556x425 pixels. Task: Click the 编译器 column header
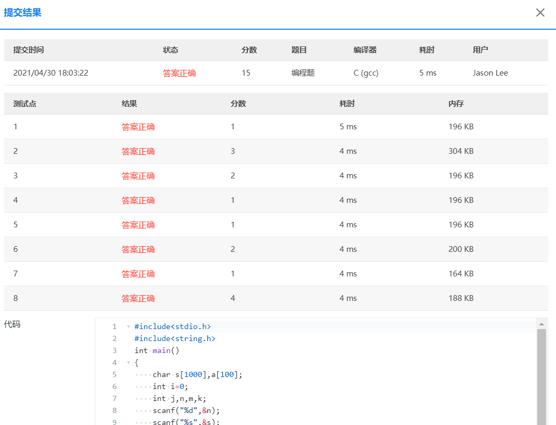pyautogui.click(x=365, y=50)
